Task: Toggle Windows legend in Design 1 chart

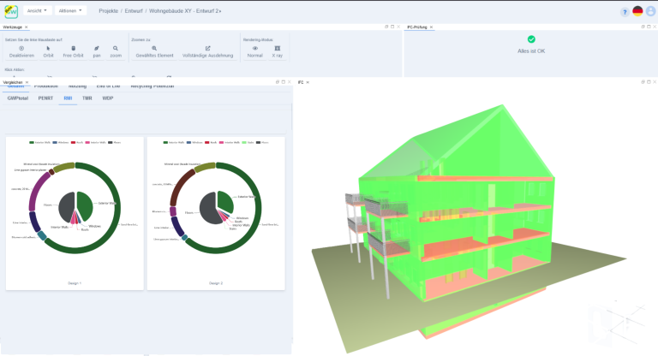Action: pos(61,143)
